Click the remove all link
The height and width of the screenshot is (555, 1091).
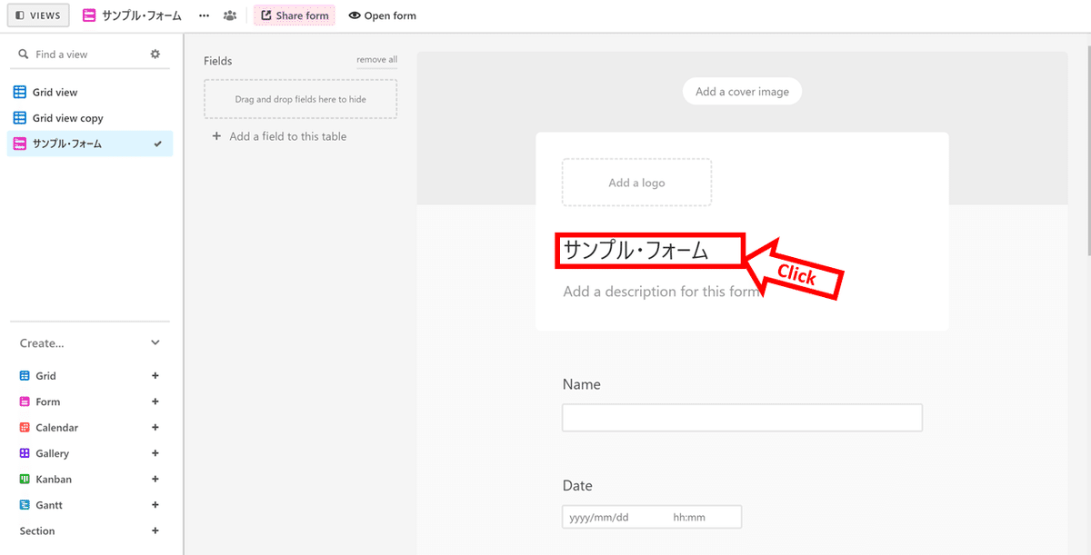click(376, 60)
